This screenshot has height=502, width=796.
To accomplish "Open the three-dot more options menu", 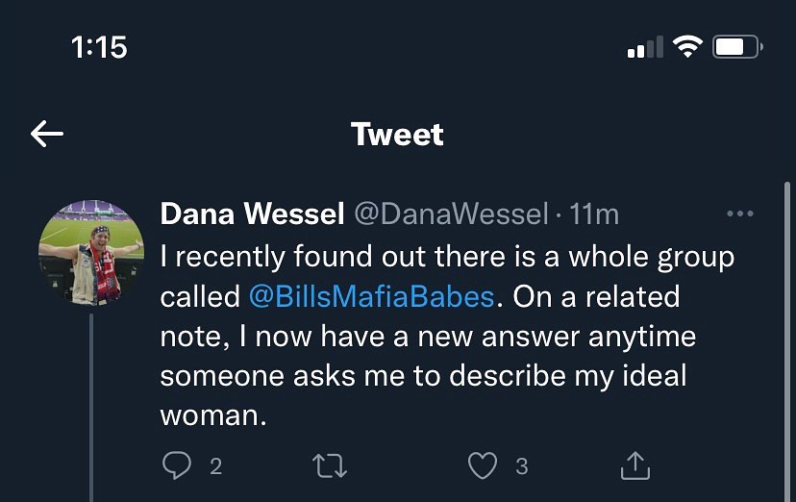I will pos(739,213).
